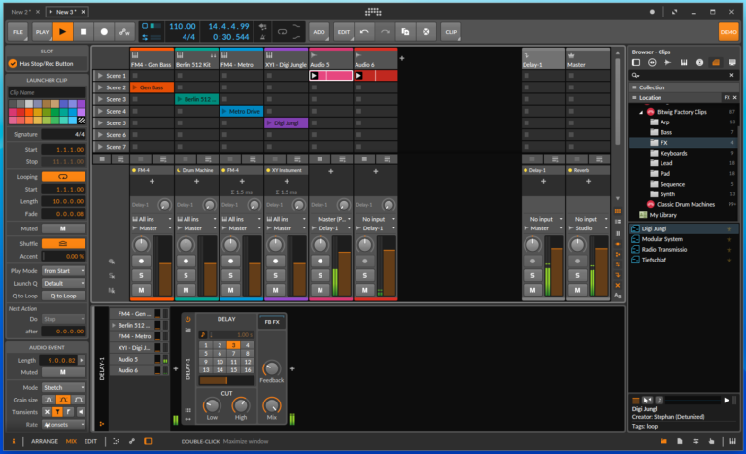
Task: Open the Mode Stretch dropdown
Action: coord(63,387)
